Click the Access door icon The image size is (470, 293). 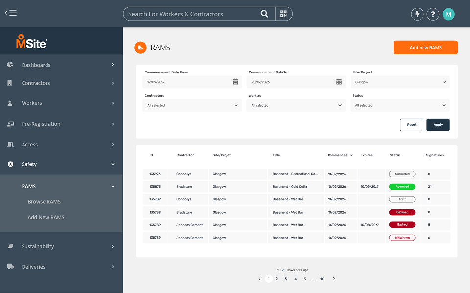coord(10,144)
